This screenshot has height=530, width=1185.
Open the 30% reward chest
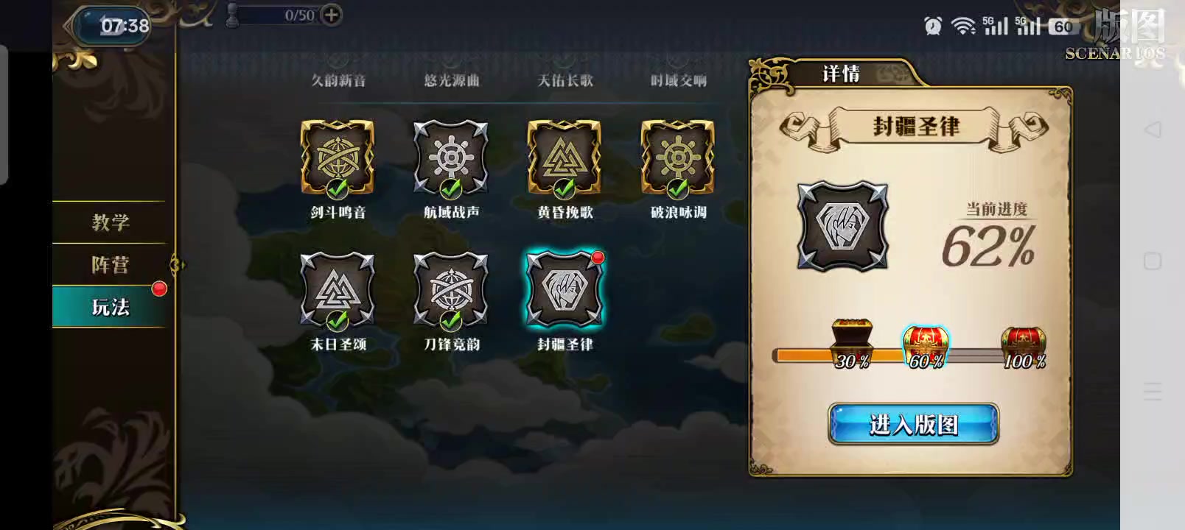click(x=852, y=344)
